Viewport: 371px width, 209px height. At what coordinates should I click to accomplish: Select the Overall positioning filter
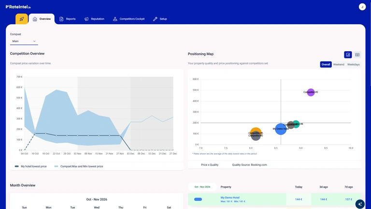coord(326,64)
